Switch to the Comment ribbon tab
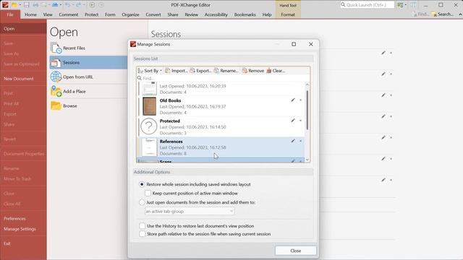 click(x=69, y=14)
